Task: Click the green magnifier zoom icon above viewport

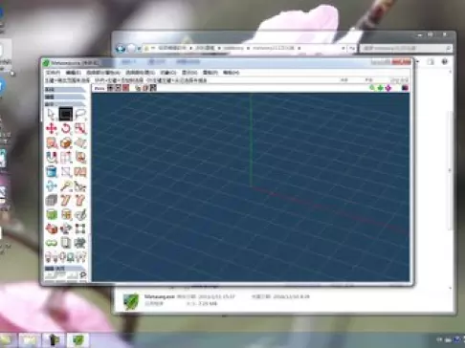Action: (x=372, y=88)
